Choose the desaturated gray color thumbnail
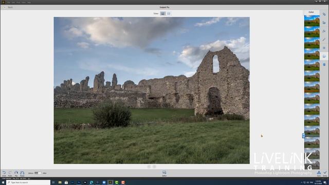Screen dimensions: 329x185 pyautogui.click(x=312, y=164)
